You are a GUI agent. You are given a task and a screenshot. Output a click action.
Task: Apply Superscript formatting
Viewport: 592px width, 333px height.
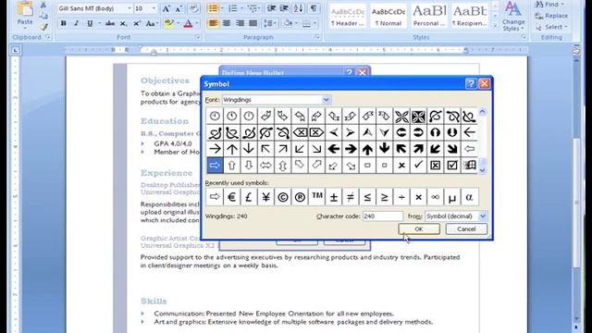[x=136, y=23]
